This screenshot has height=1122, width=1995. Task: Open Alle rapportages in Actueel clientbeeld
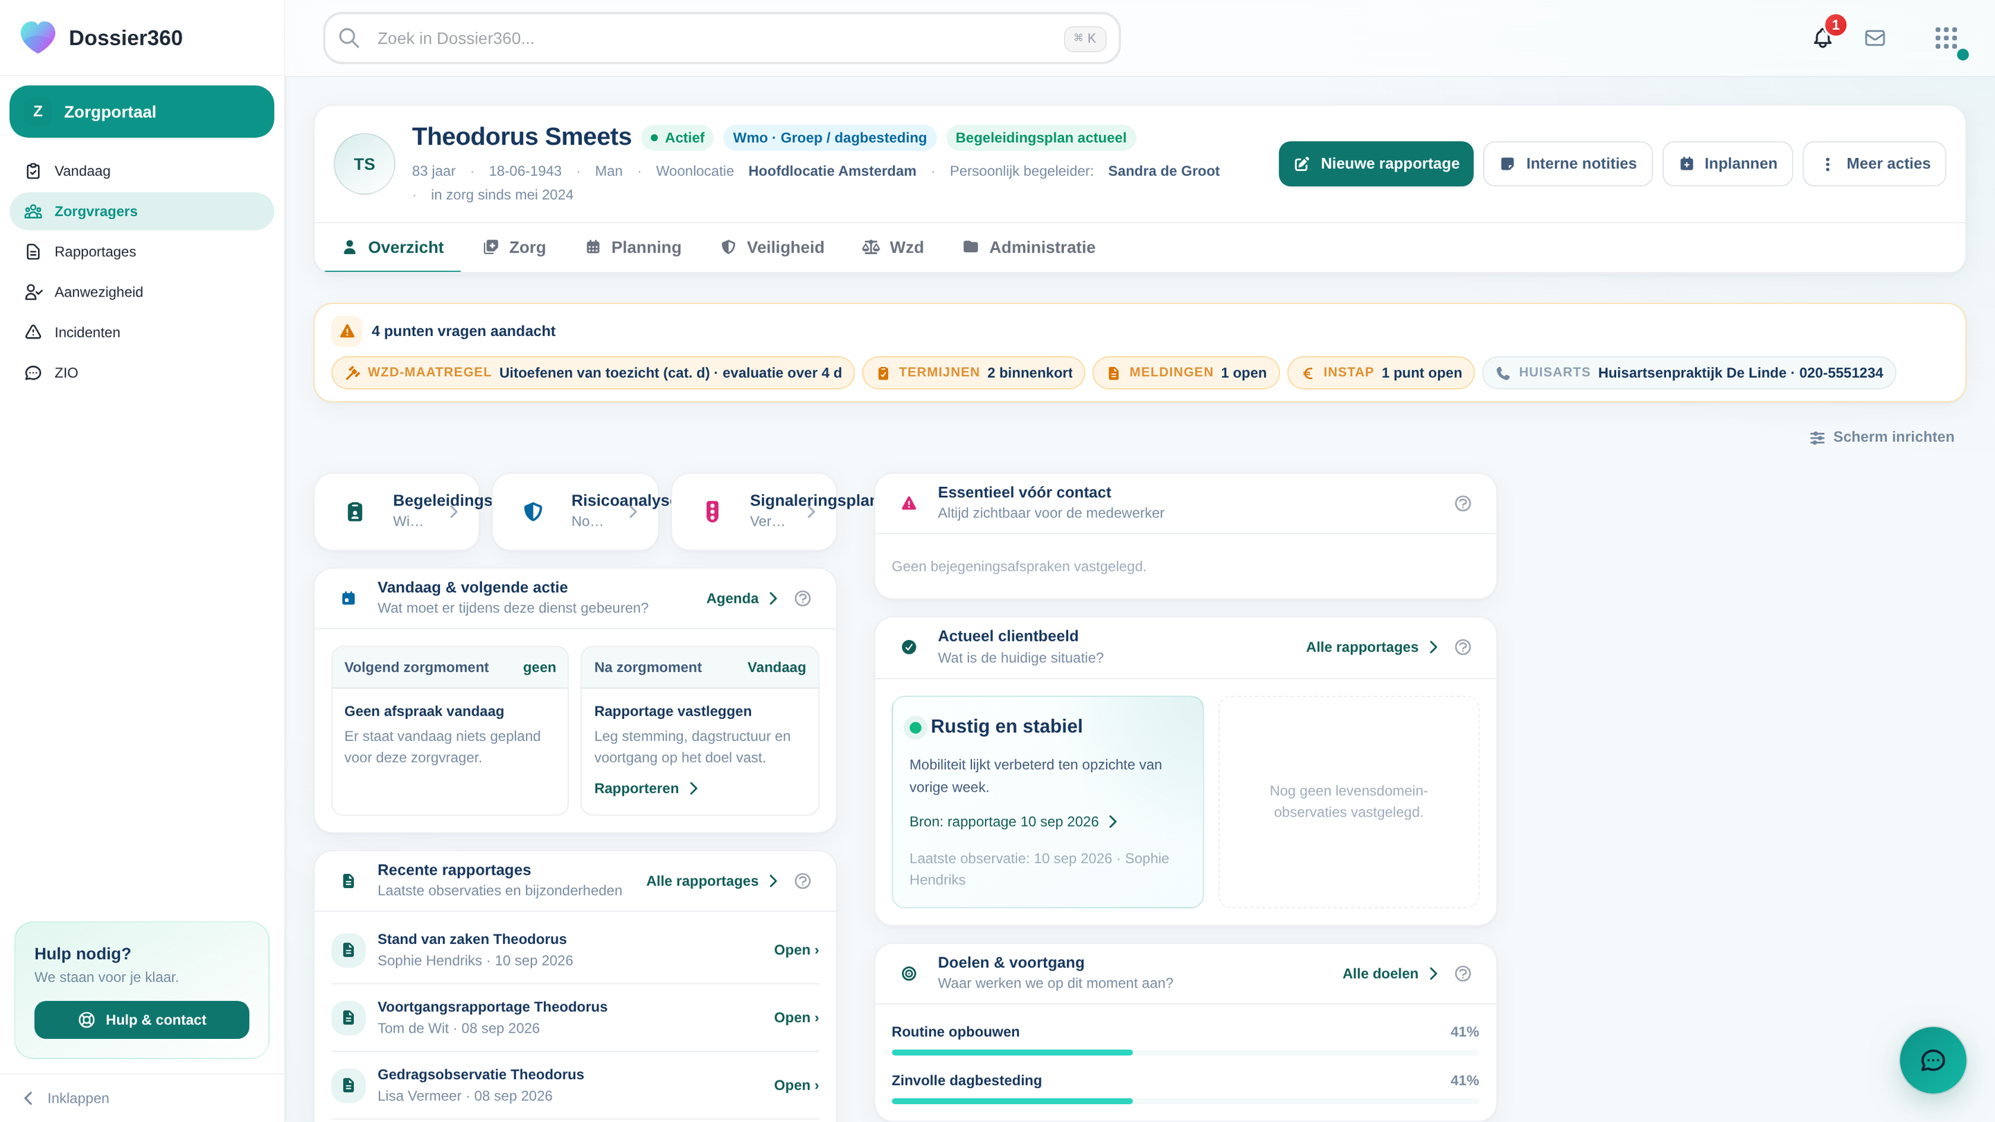pos(1372,648)
